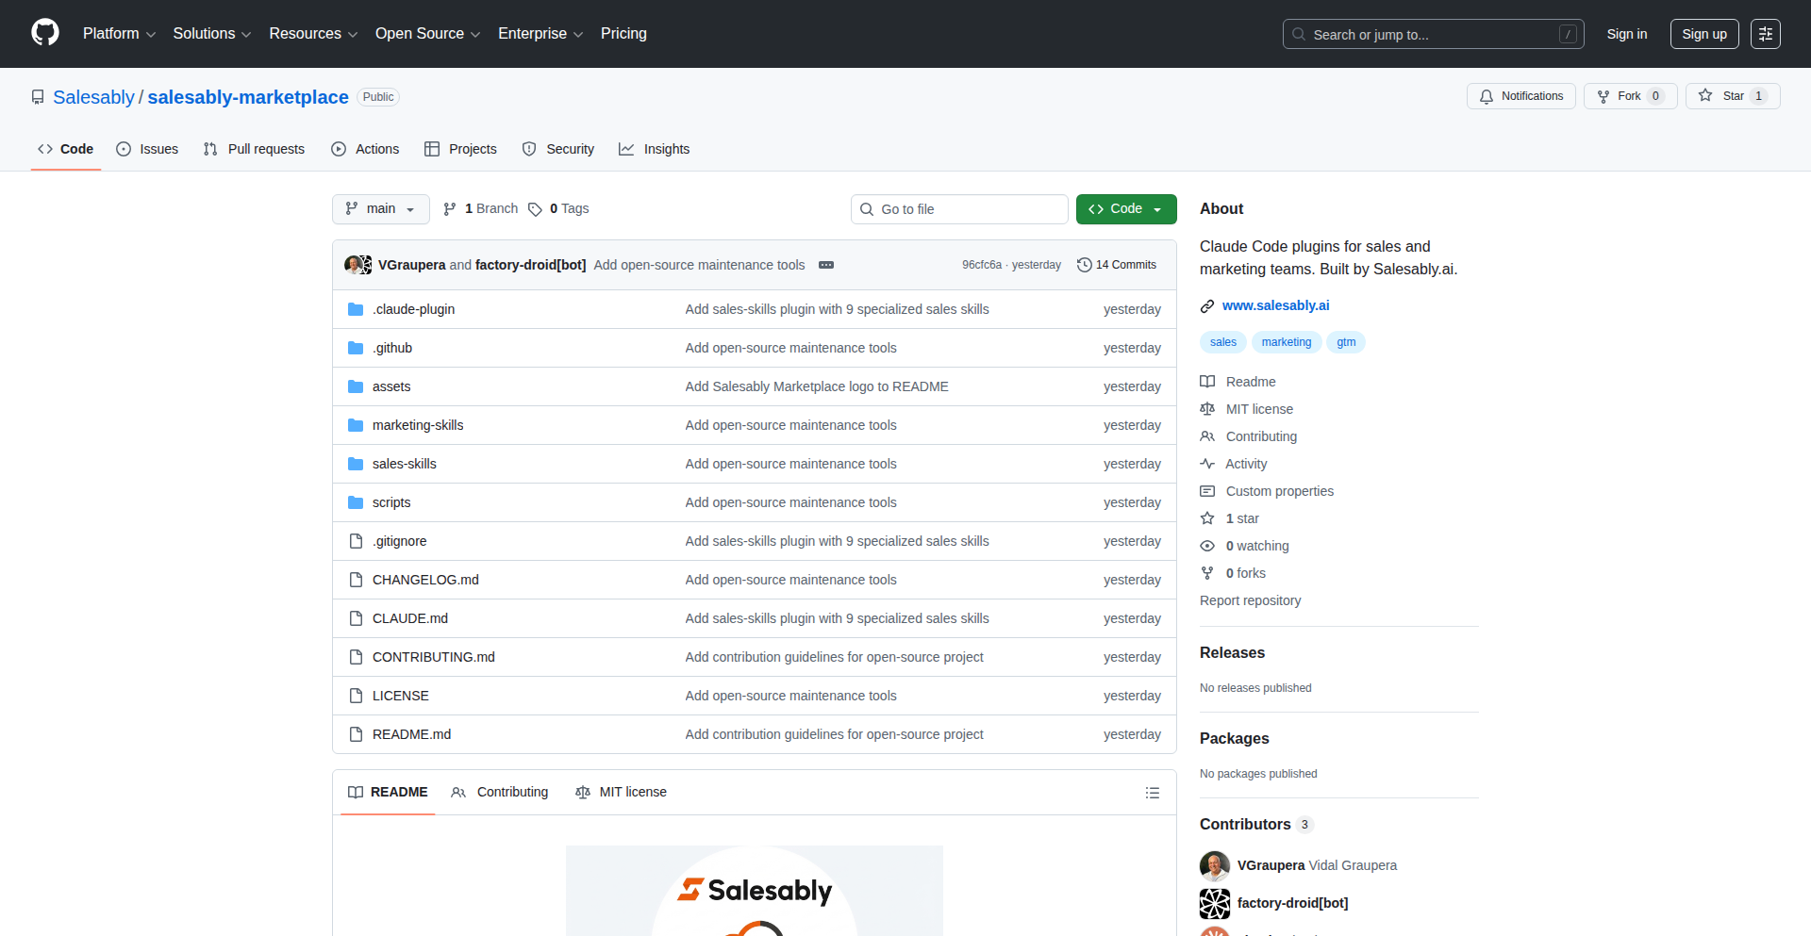Click the folder icon beside assets
1811x936 pixels.
[356, 386]
